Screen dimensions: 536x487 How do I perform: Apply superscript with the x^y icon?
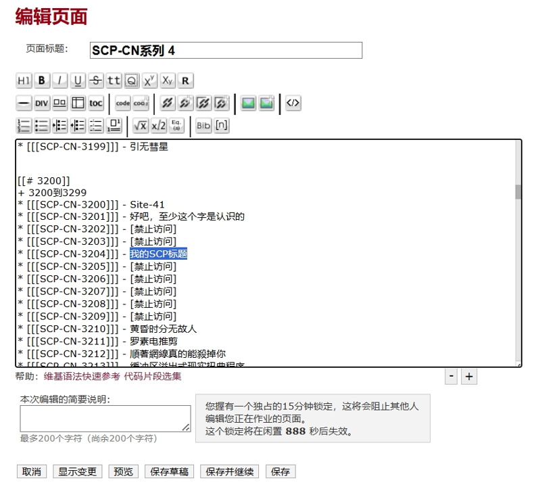pos(149,80)
